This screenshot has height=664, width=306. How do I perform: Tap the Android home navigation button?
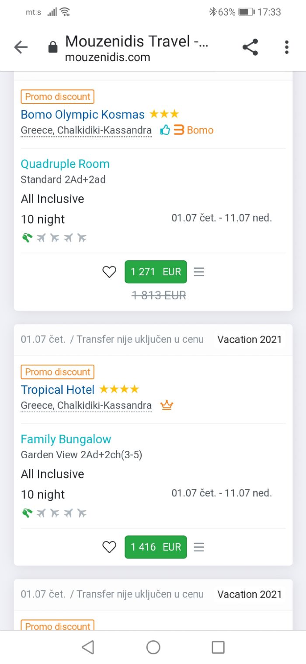[x=153, y=647]
